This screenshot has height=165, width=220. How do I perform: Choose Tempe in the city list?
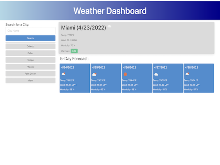click(30, 60)
